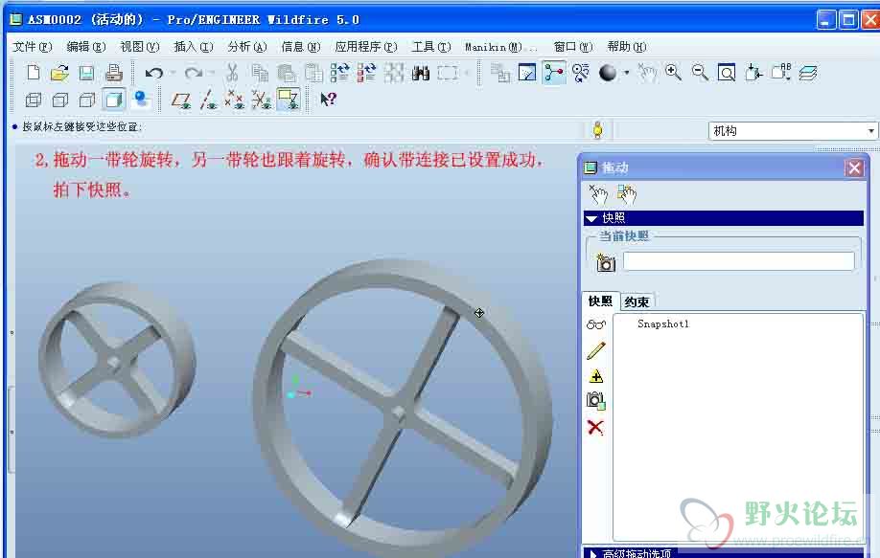Open the 帮助(H) menu
880x558 pixels.
point(627,47)
